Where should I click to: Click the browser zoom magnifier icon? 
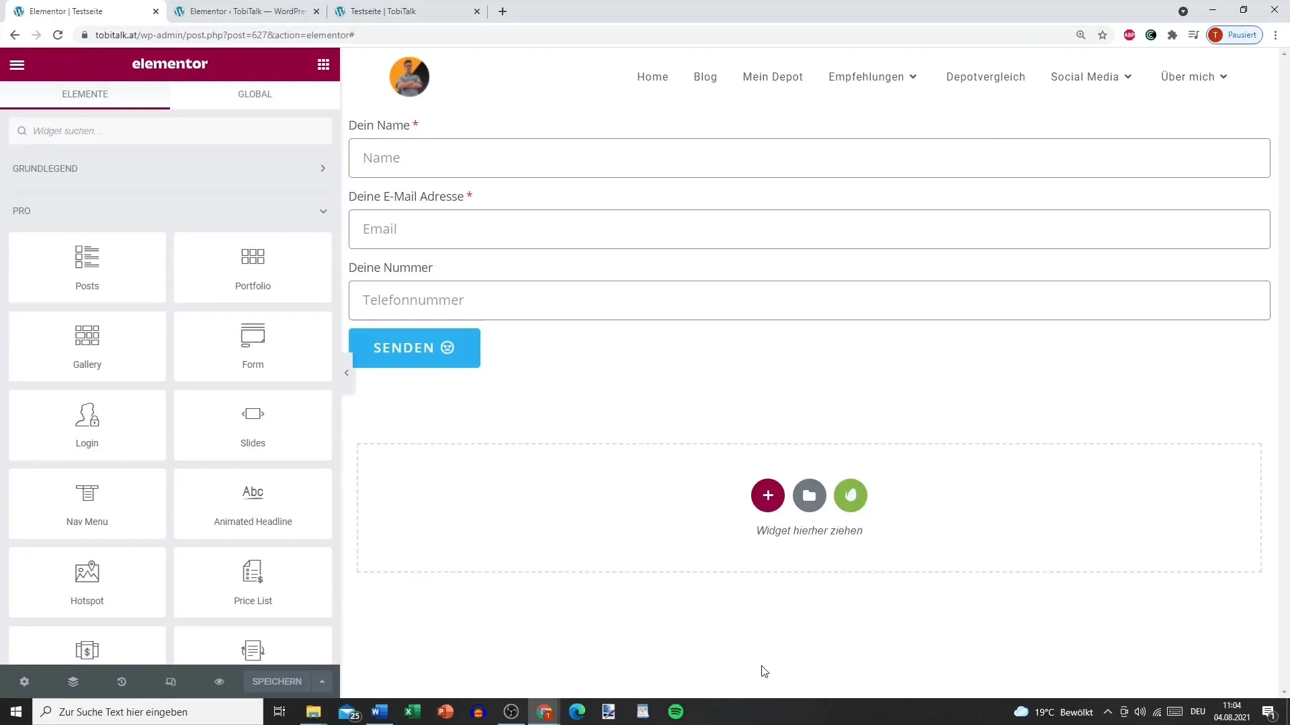tap(1081, 35)
